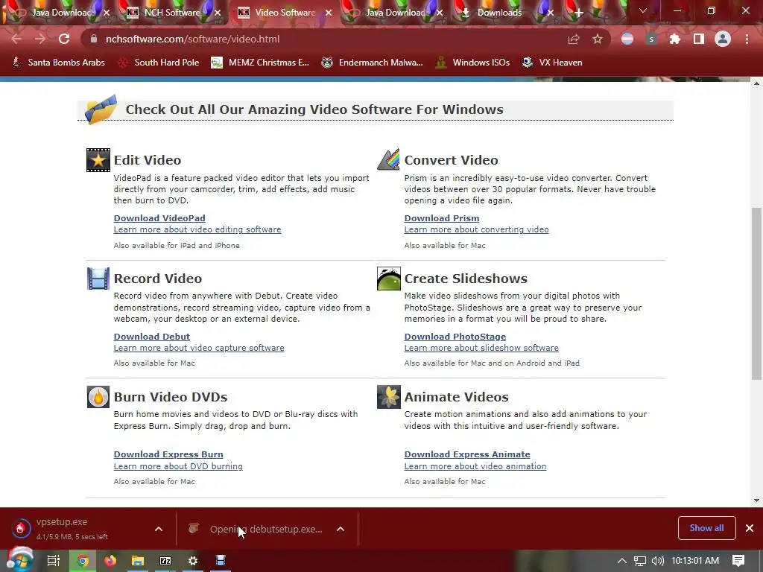Click Show all downloads button

point(706,528)
